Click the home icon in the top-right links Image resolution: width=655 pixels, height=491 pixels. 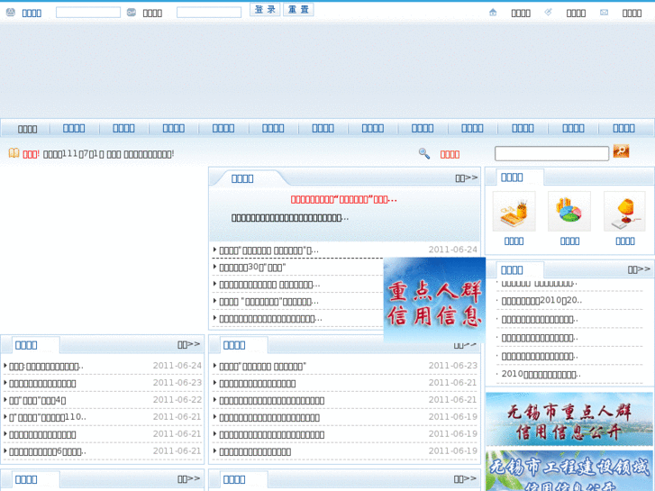click(x=493, y=13)
